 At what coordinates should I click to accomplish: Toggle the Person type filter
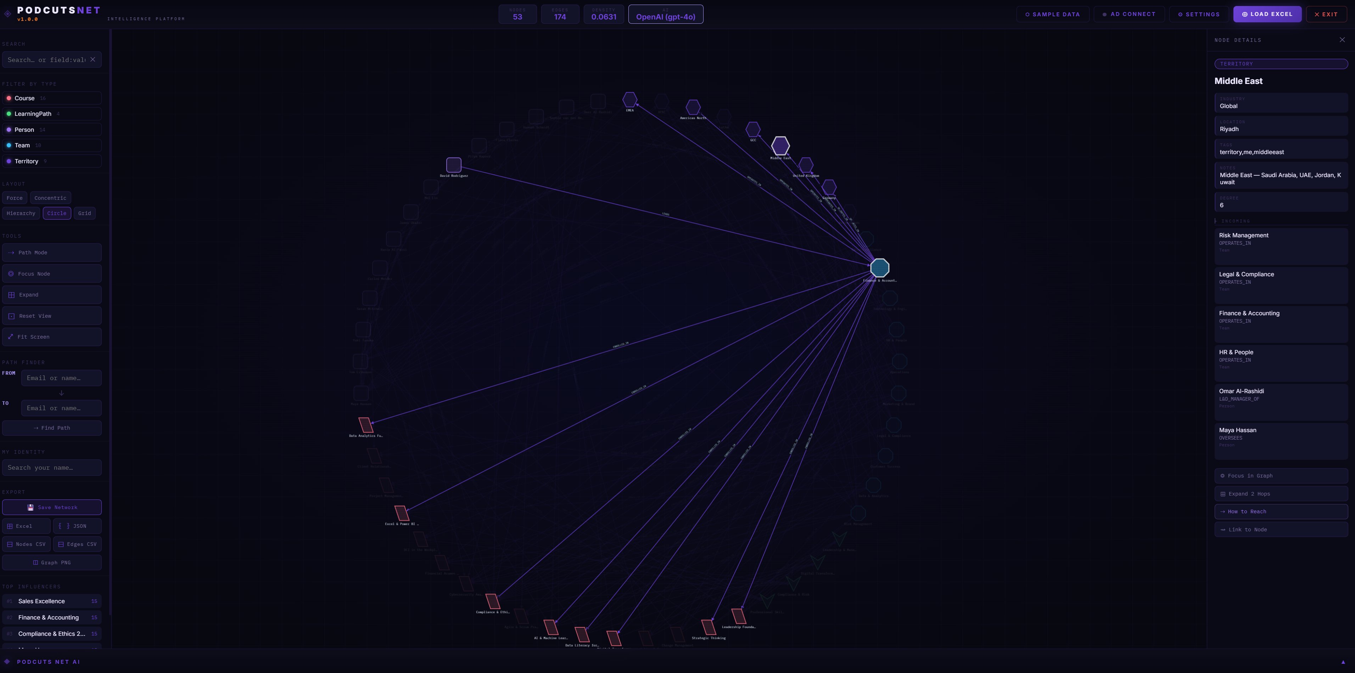(51, 129)
